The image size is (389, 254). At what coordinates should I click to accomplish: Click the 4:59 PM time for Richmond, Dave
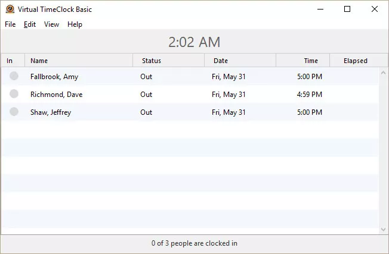tap(310, 95)
